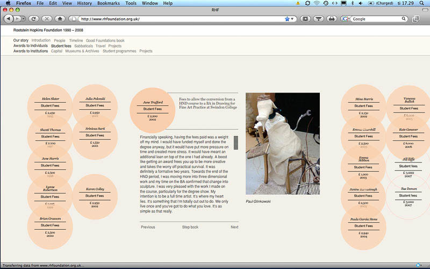Screen dimensions: 430x269
Task: Select the Brian Grassom award circle
Action: point(50,226)
